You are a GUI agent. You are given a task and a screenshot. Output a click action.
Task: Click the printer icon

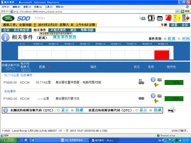[x=172, y=110]
